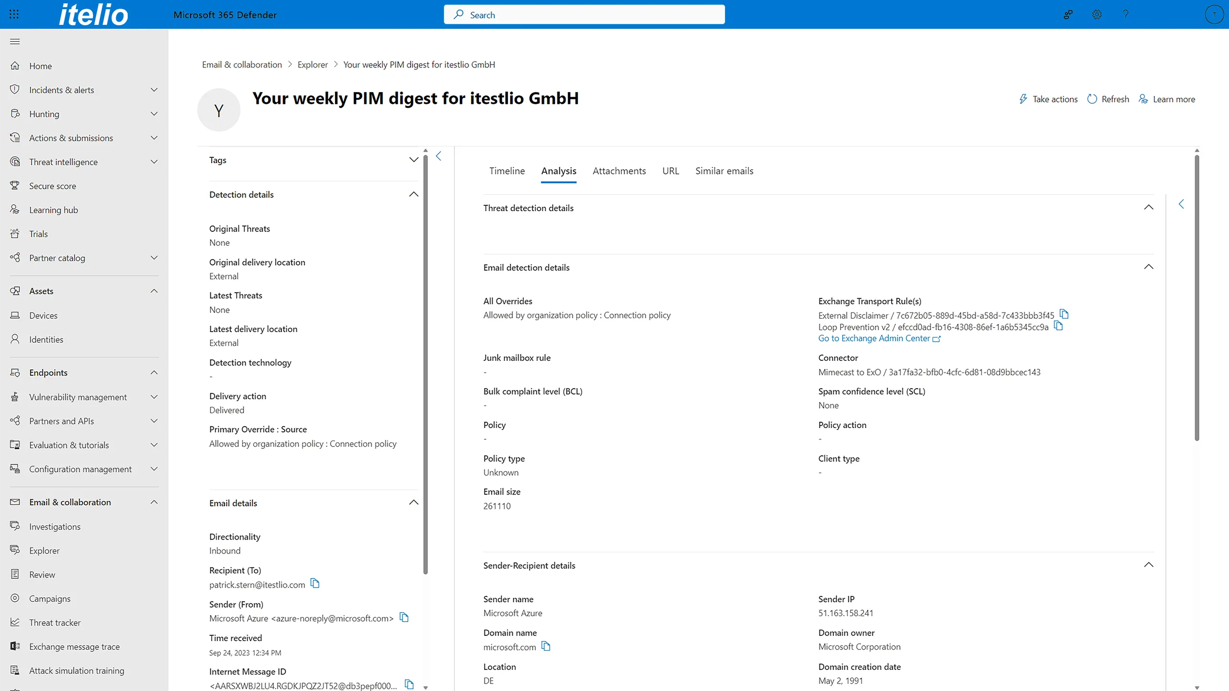Click the Threat tracker chart icon
Viewport: 1229px width, 691px height.
(x=15, y=622)
